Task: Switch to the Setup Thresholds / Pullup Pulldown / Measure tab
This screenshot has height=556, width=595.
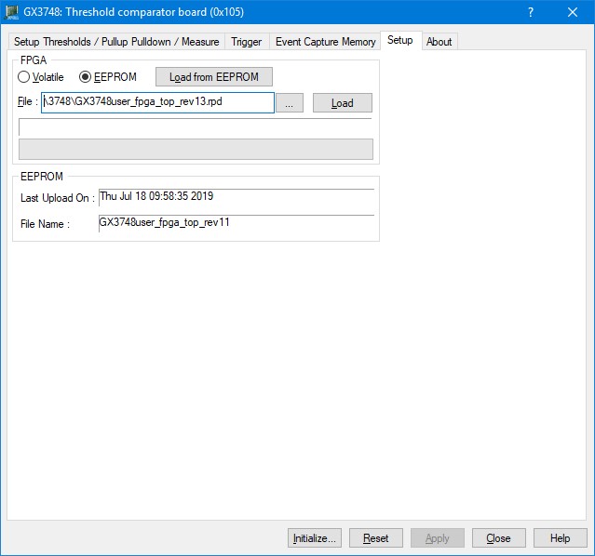Action: click(x=116, y=42)
